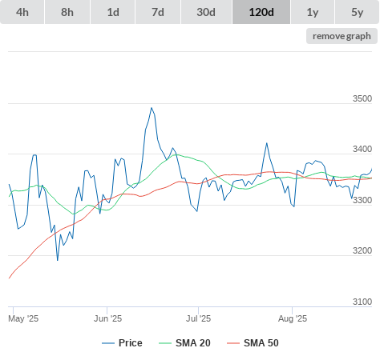Click the blue Price legend line swatch
The height and width of the screenshot is (364, 380).
108,343
